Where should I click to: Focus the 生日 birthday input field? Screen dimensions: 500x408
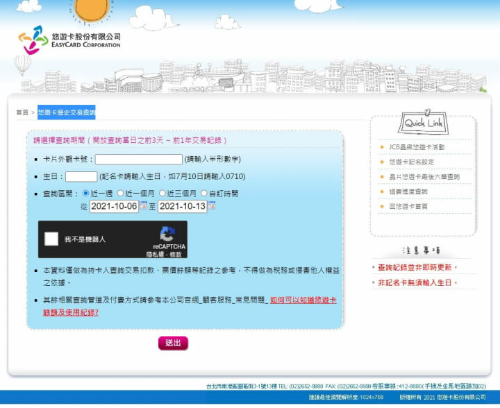(81, 176)
